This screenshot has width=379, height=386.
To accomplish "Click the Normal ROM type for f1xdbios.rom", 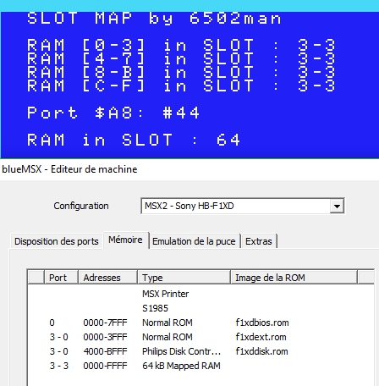I will tap(168, 323).
